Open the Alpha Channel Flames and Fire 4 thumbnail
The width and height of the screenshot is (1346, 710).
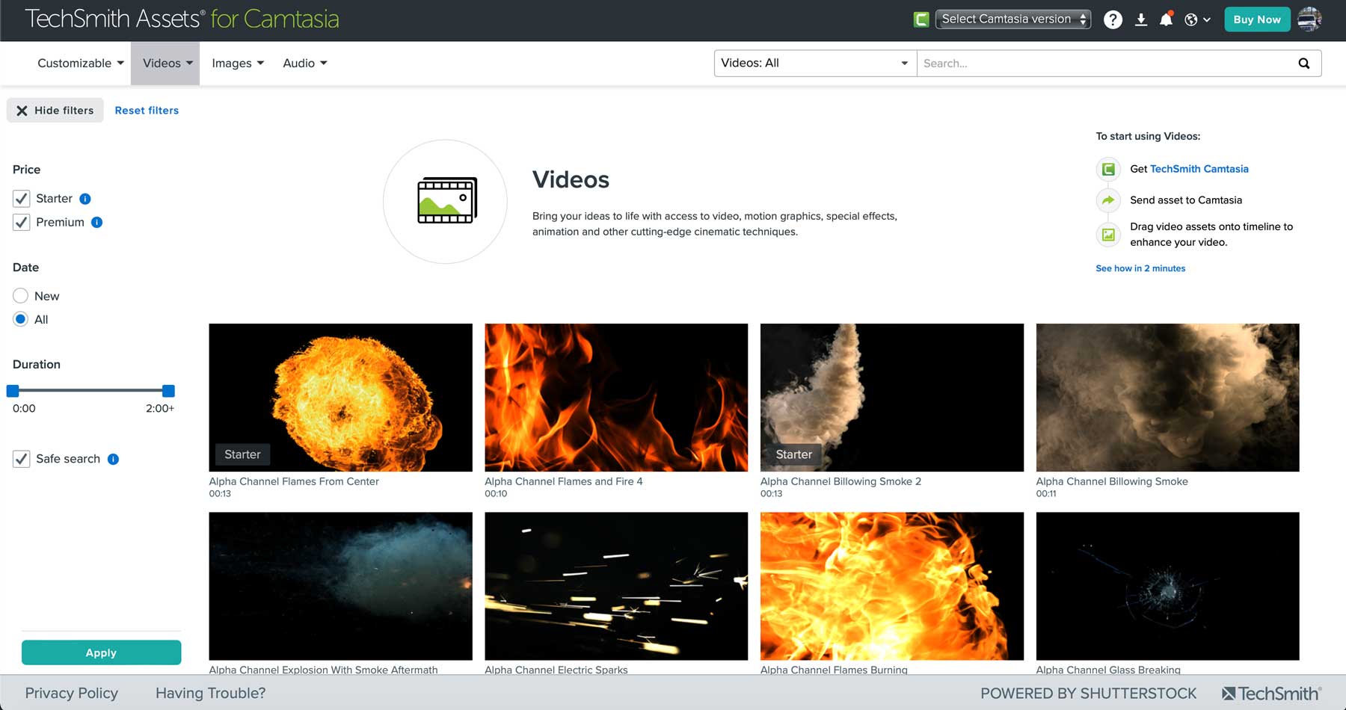tap(615, 397)
